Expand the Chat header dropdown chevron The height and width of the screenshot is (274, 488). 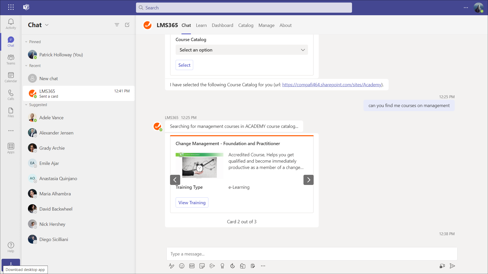(x=47, y=25)
